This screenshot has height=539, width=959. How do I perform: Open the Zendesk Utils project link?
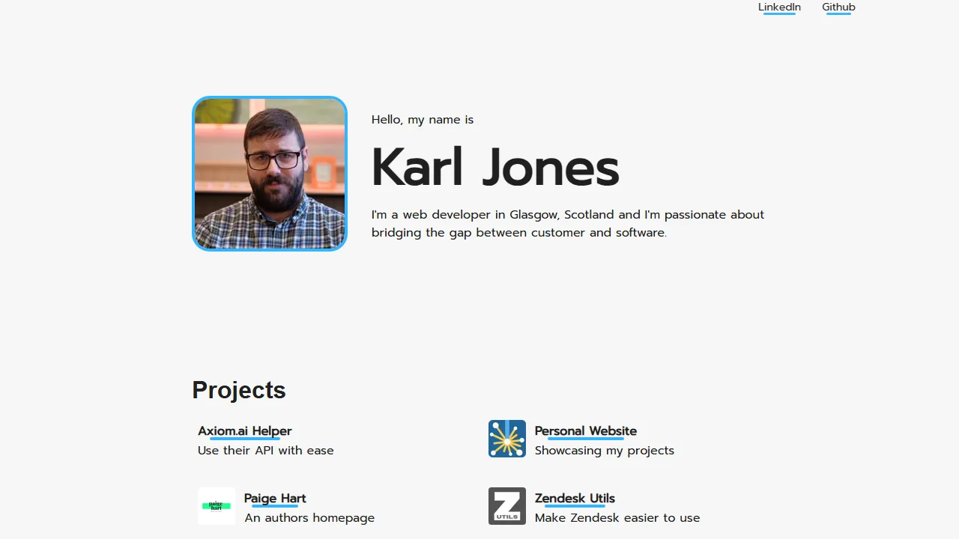tap(575, 499)
